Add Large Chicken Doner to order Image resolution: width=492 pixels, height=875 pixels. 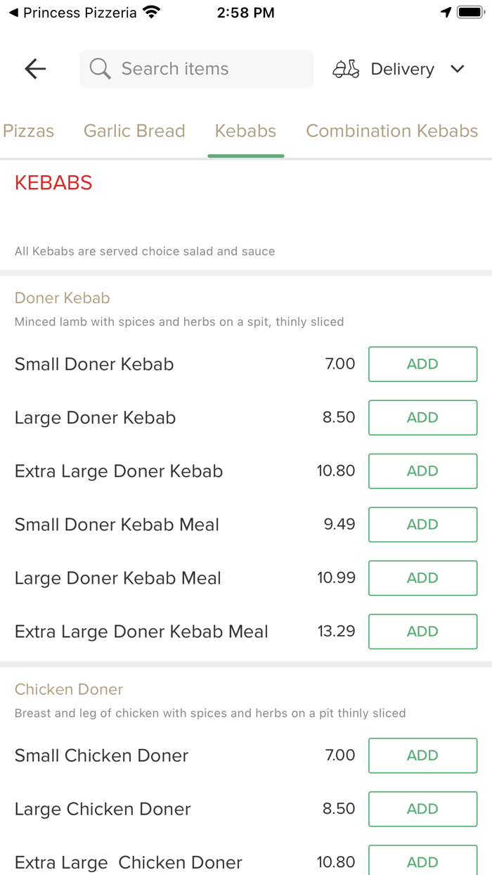click(x=422, y=809)
